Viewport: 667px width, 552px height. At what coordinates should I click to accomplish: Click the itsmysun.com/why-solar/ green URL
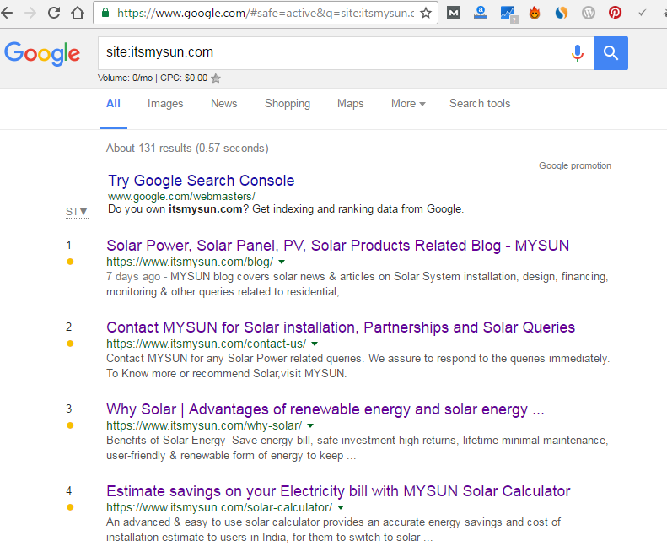coord(204,425)
